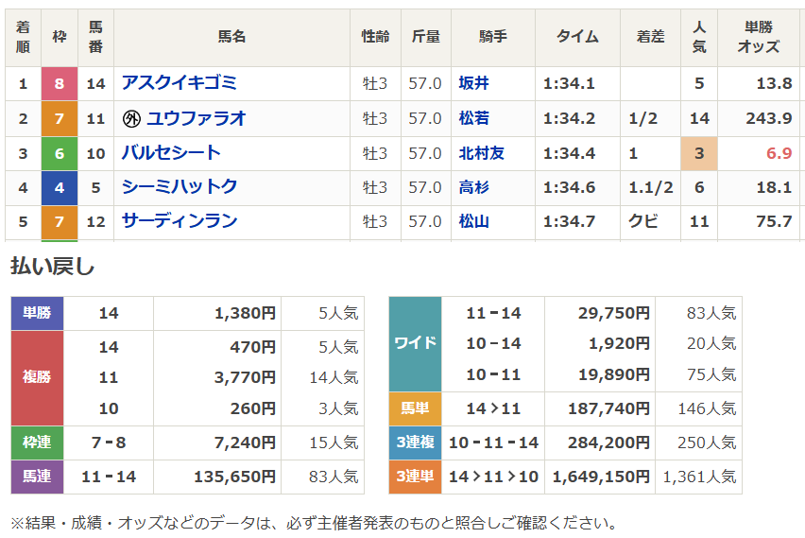Click odds value 13.8
This screenshot has width=805, height=538.
point(774,83)
